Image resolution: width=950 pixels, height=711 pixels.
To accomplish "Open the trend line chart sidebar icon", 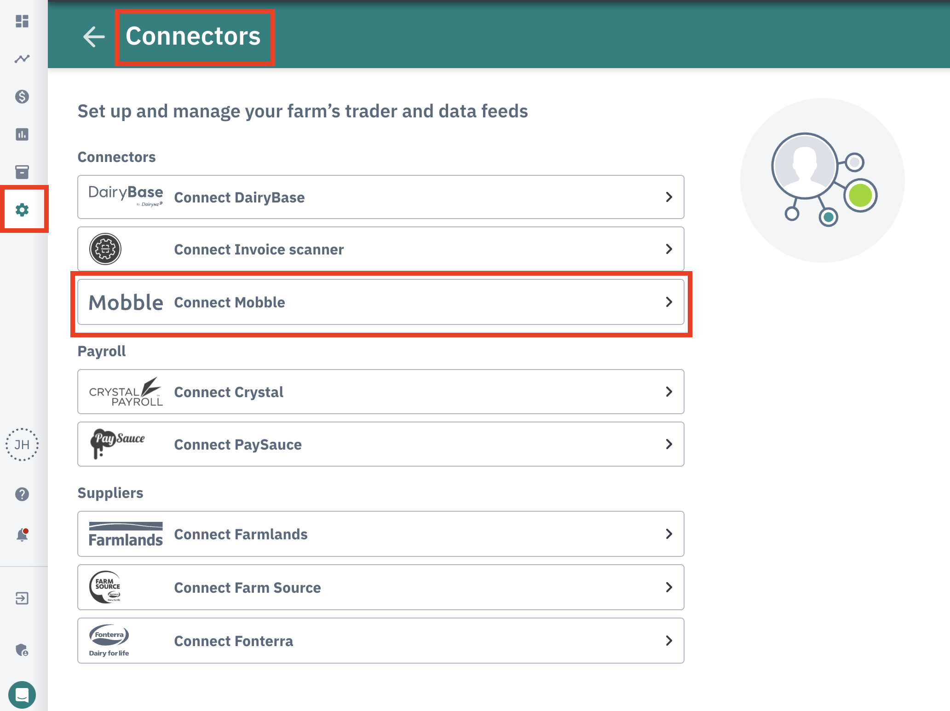I will [x=22, y=58].
